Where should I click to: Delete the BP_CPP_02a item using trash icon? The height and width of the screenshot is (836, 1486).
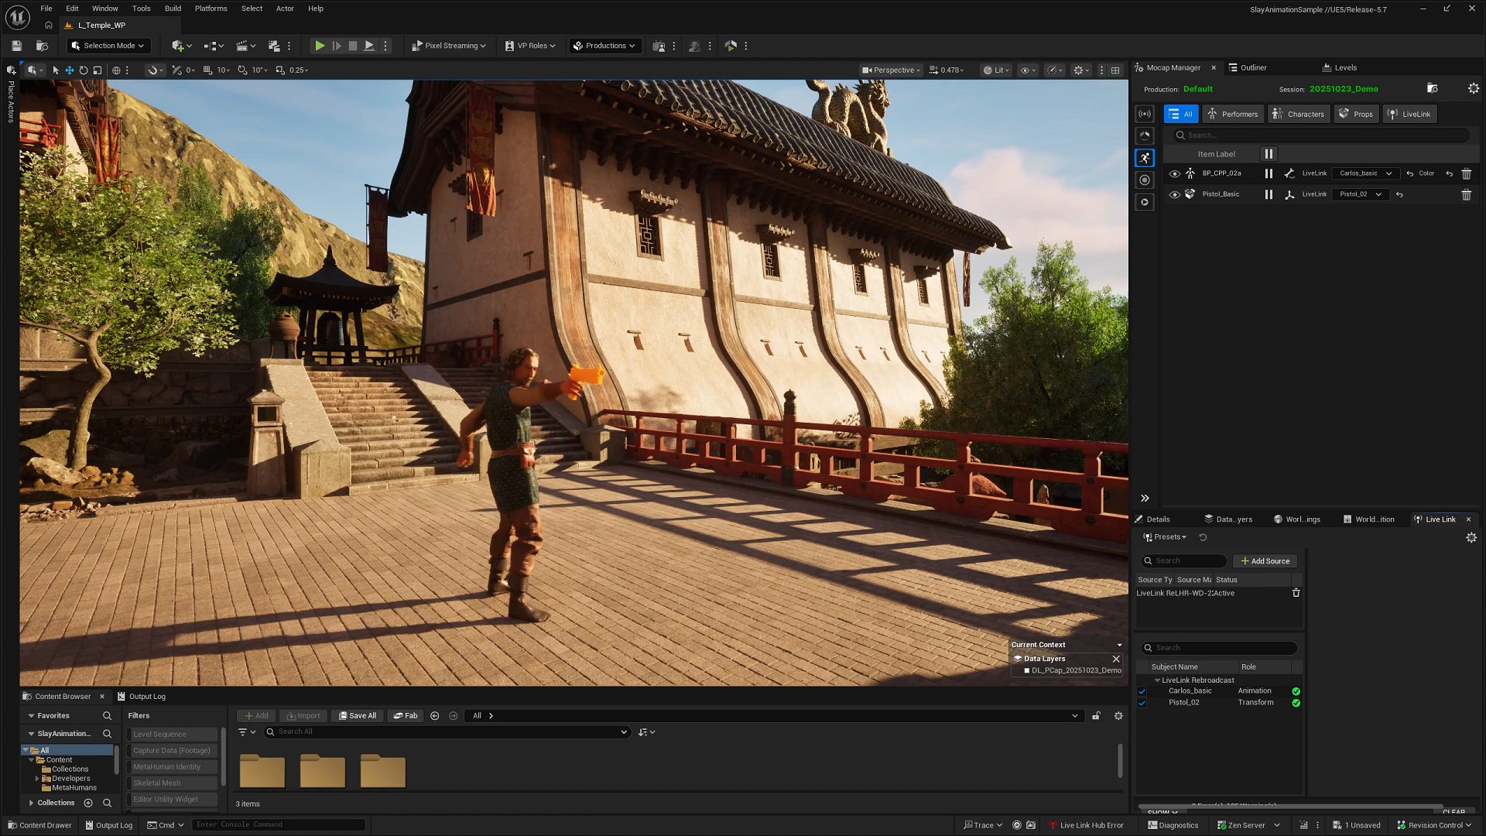point(1466,173)
